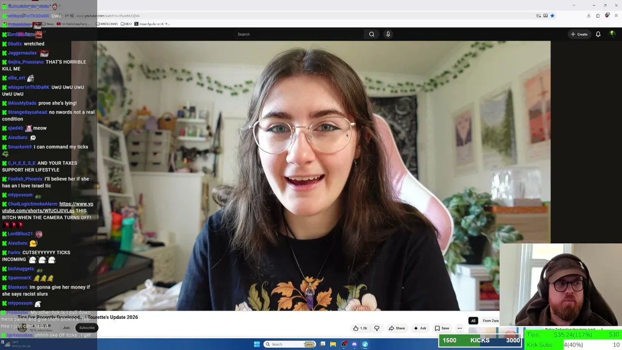Activate voice search microphone icon
Image resolution: width=622 pixels, height=350 pixels.
coord(388,34)
